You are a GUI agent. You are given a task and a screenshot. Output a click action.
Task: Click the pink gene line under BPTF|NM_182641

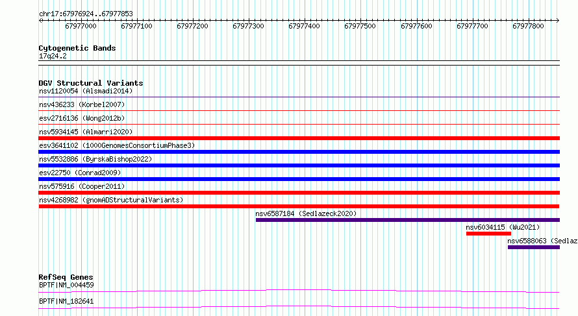[x=299, y=307]
